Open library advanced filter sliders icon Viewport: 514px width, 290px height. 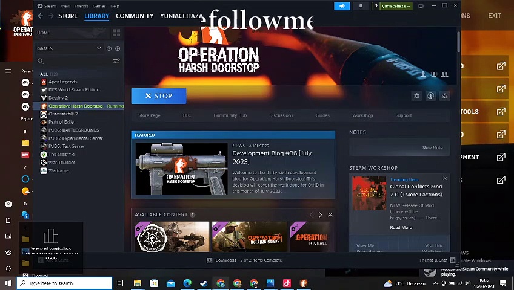point(116,61)
